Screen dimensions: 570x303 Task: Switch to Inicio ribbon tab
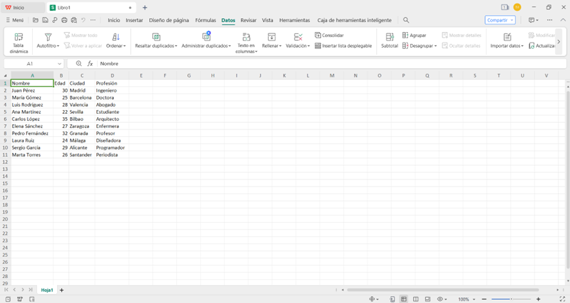coord(114,20)
